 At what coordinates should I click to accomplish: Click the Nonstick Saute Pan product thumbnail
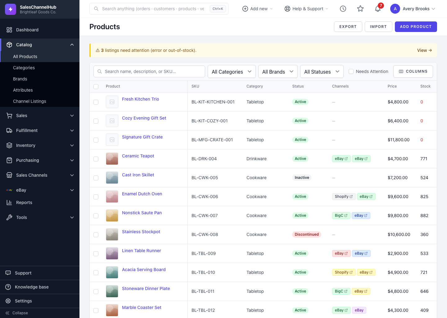pyautogui.click(x=112, y=216)
